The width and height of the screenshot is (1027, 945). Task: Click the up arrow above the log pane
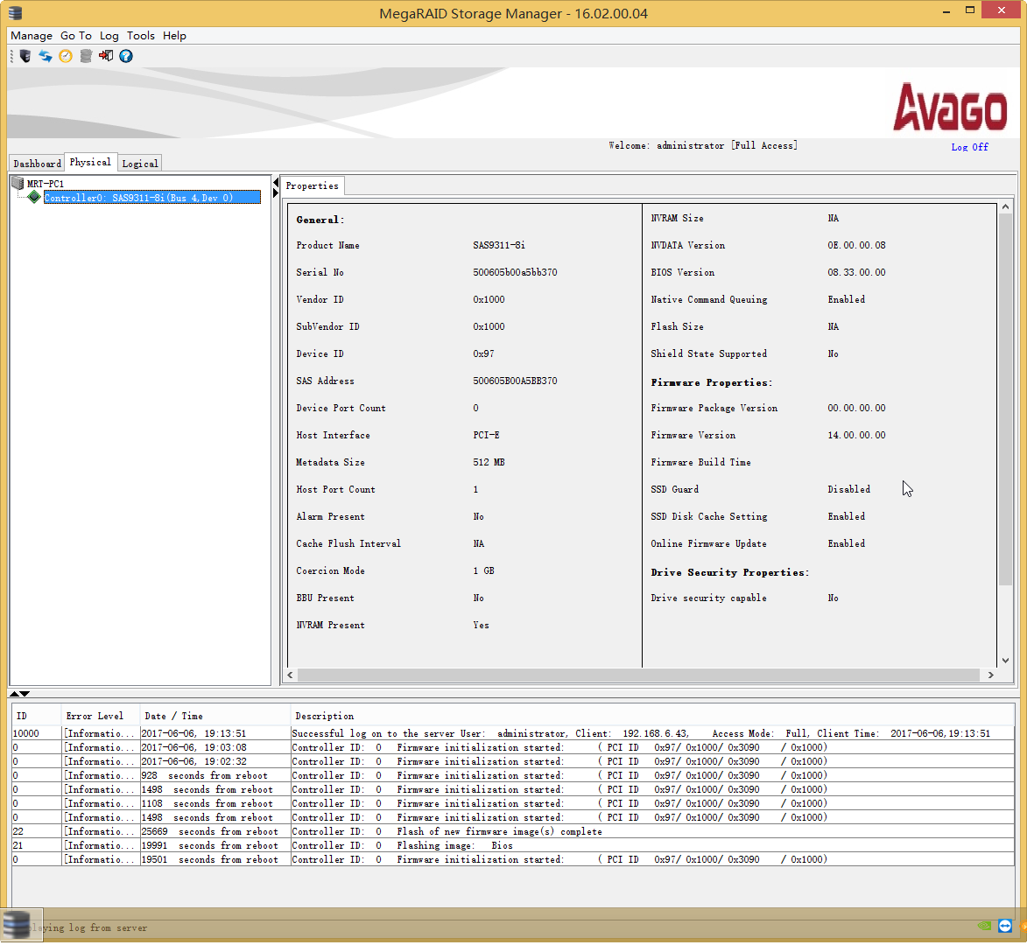click(x=14, y=695)
